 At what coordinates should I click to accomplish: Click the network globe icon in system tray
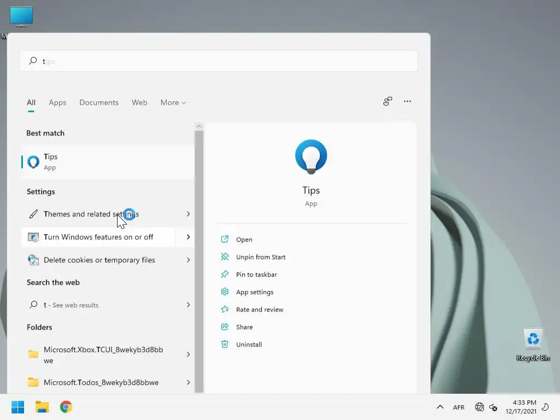(x=479, y=407)
